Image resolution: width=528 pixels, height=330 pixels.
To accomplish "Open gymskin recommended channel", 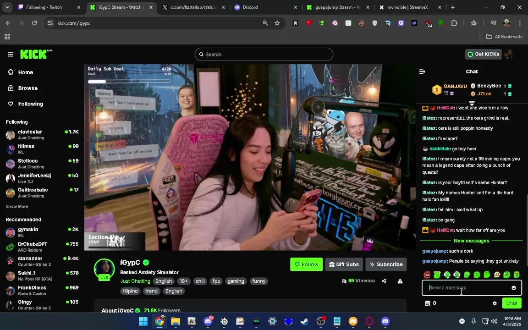I will (x=42, y=232).
